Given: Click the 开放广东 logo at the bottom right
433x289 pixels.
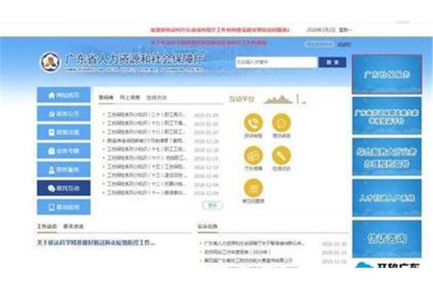Looking at the screenshot, I should point(387,264).
